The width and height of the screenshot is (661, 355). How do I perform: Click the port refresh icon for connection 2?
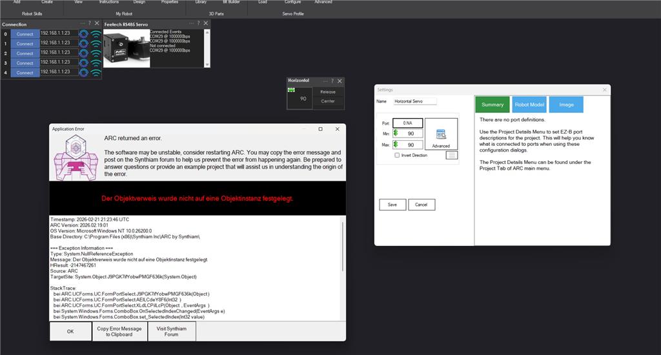[83, 54]
